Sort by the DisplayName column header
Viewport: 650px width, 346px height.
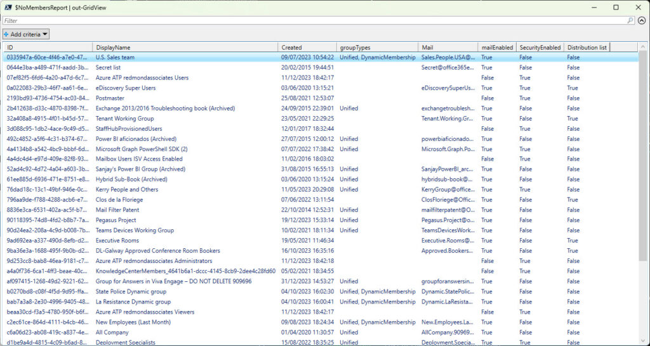185,48
